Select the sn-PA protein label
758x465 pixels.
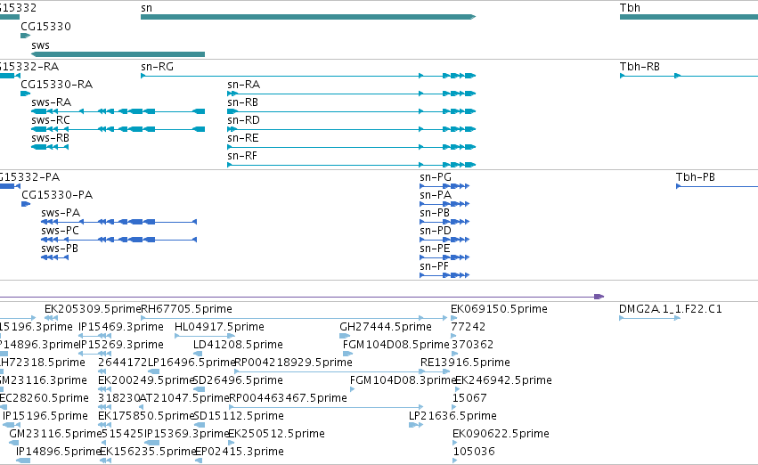436,195
